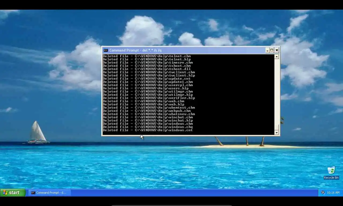Click the line deleting wbemtest.chm

tap(149, 108)
